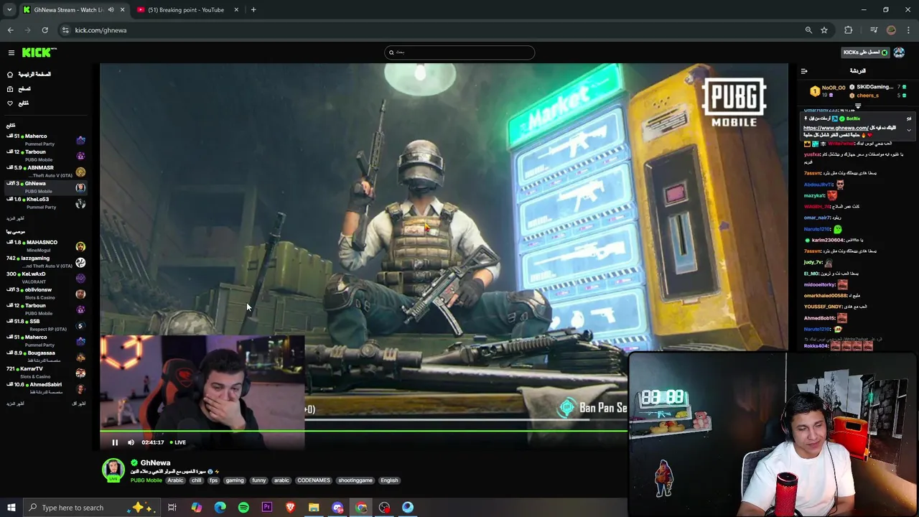919x517 pixels.
Task: Click the get KICKs button
Action: coord(865,52)
